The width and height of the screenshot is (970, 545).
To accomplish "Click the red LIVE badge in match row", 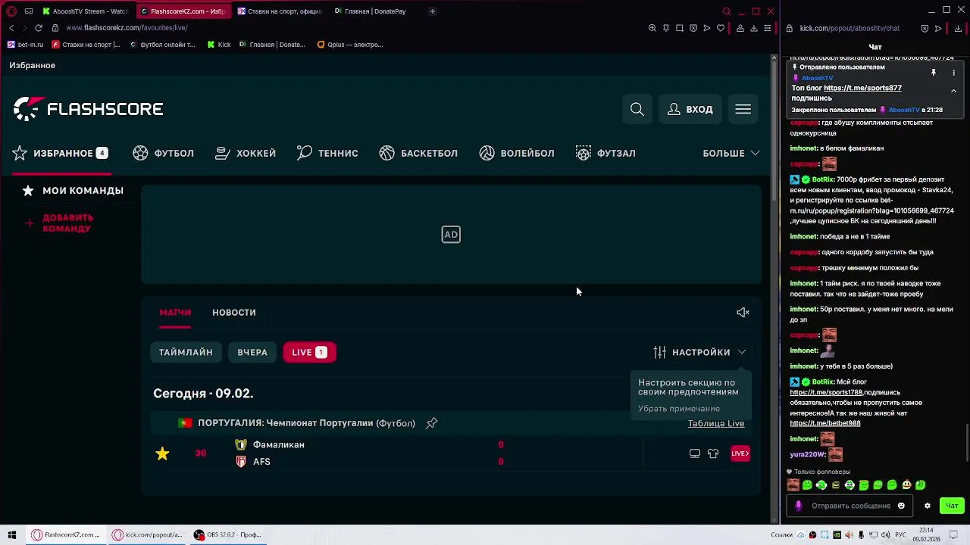I will click(x=740, y=453).
